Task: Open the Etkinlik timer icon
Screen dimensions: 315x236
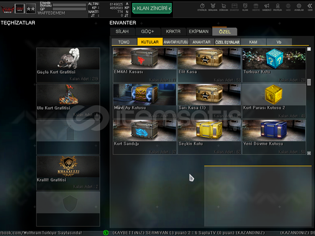Action: point(202,7)
